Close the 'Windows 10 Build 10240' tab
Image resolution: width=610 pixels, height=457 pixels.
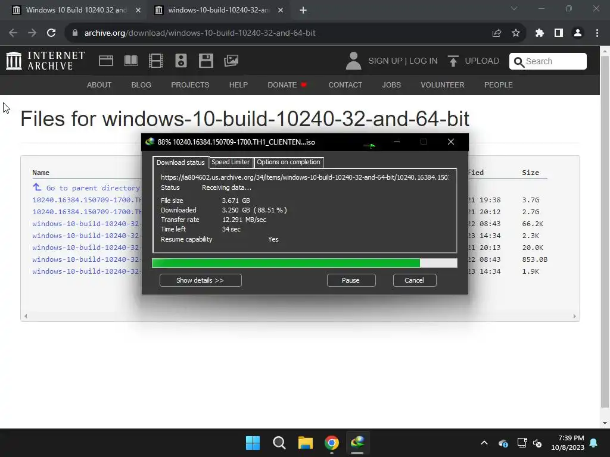[138, 10]
